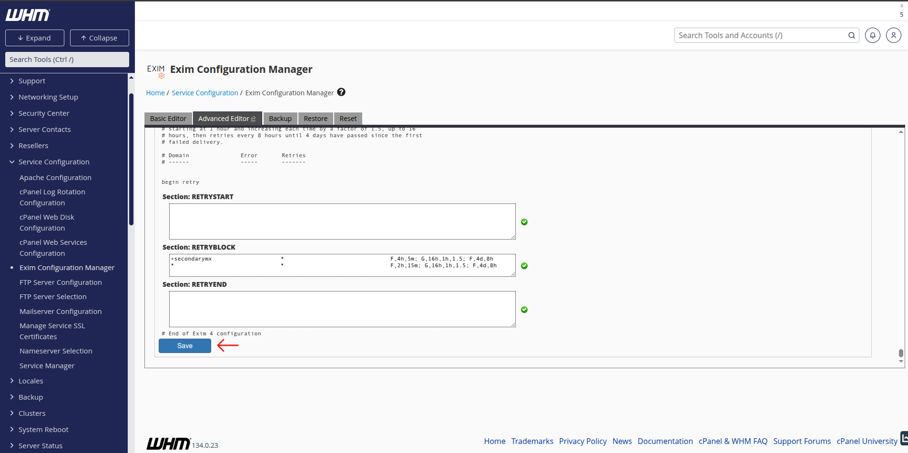Open the Restore tab

[x=316, y=119]
